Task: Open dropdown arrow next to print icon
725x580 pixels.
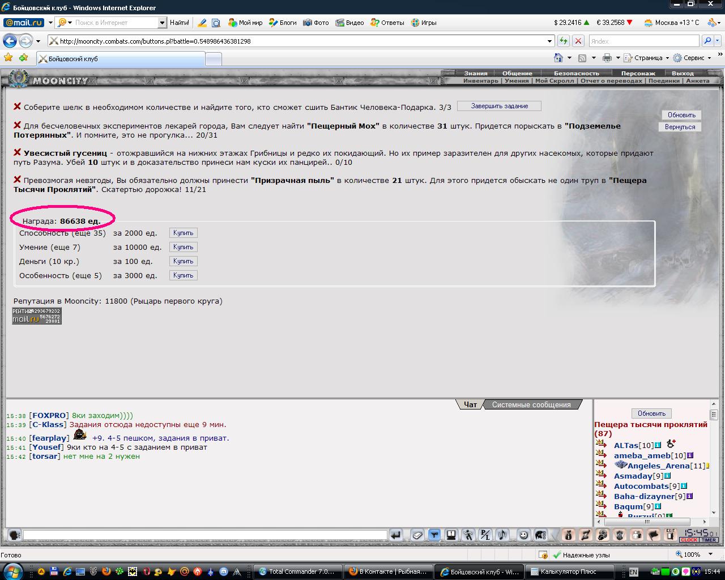Action: coord(618,58)
